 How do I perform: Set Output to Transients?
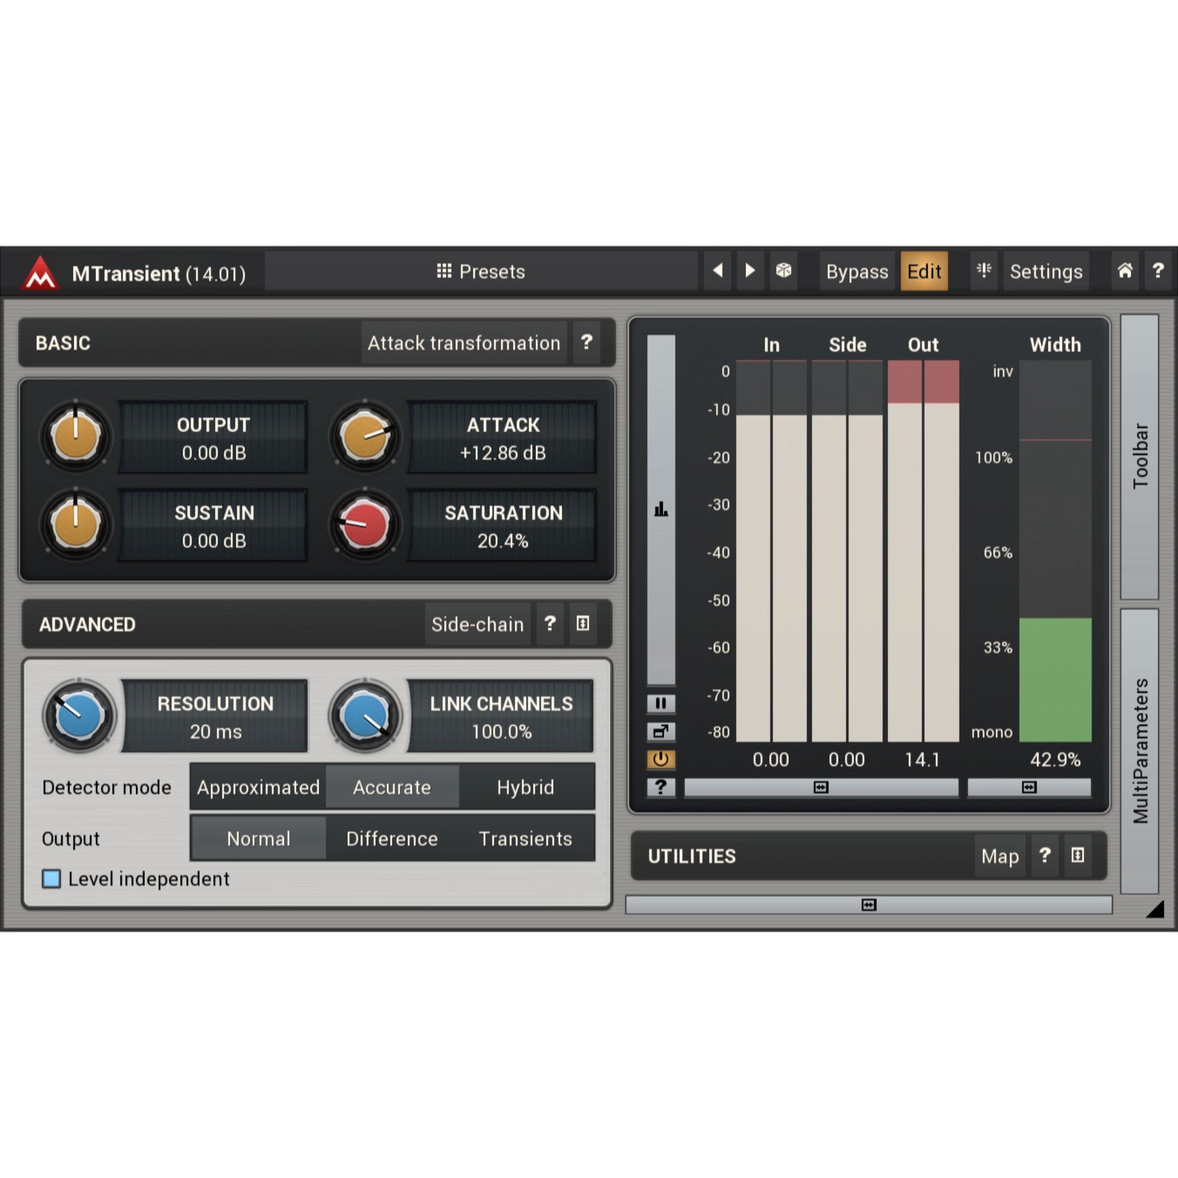(525, 838)
